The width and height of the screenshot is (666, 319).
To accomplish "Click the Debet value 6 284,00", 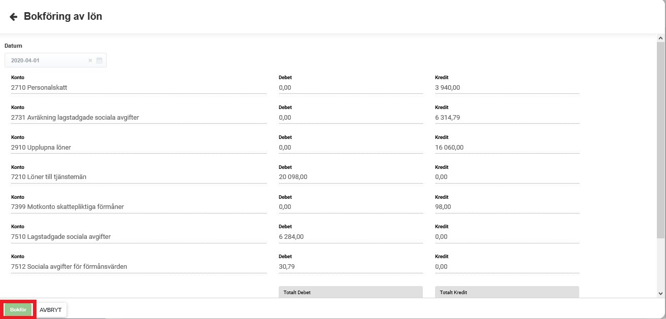I will click(350, 237).
